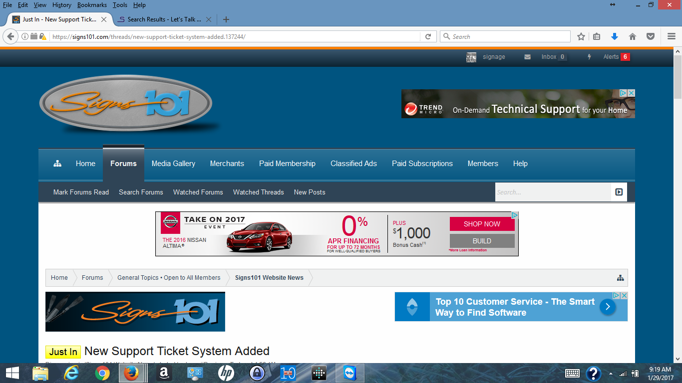Viewport: 682px width, 383px height.
Task: Open the Firefox hamburger menu
Action: pos(672,36)
